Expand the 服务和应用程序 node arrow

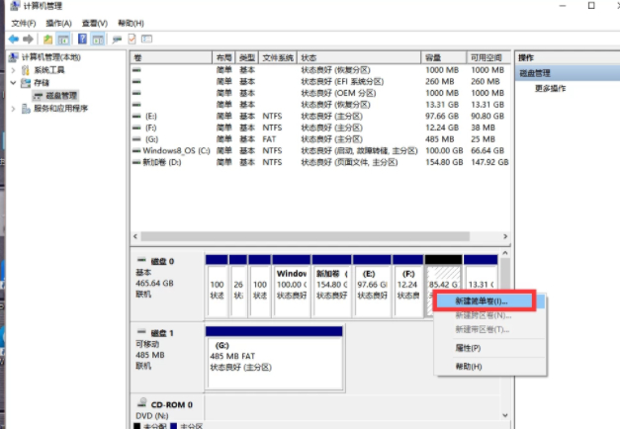[x=13, y=109]
